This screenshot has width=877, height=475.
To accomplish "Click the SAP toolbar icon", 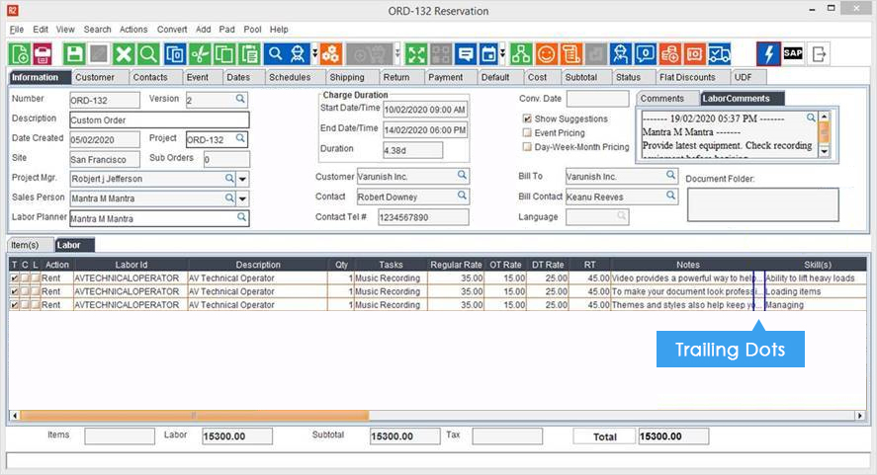I will (792, 53).
